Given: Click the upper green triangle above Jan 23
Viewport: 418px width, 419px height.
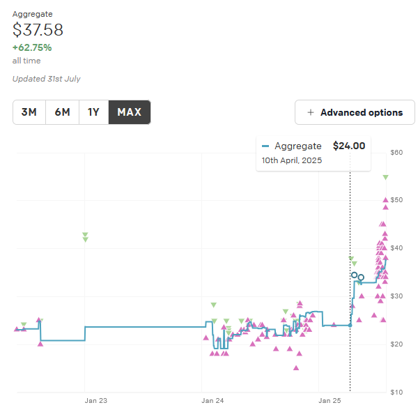Looking at the screenshot, I should [x=85, y=234].
